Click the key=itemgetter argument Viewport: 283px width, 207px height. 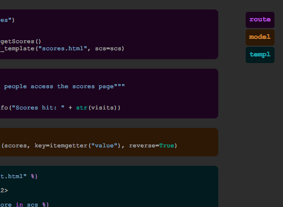61,146
